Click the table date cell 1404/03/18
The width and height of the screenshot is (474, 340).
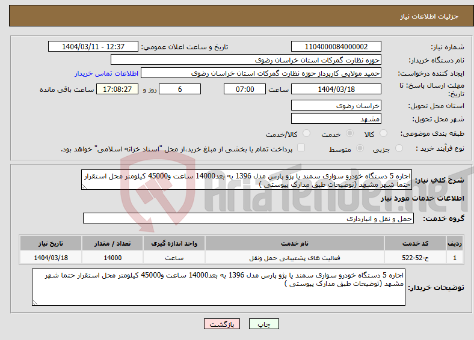[51, 258]
